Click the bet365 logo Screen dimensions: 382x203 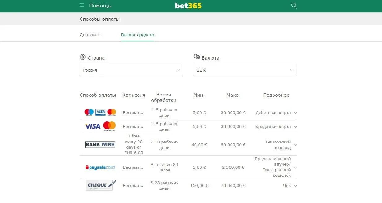click(x=188, y=6)
